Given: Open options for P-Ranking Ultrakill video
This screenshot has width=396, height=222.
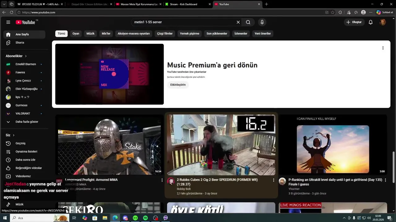Looking at the screenshot, I should 385,180.
